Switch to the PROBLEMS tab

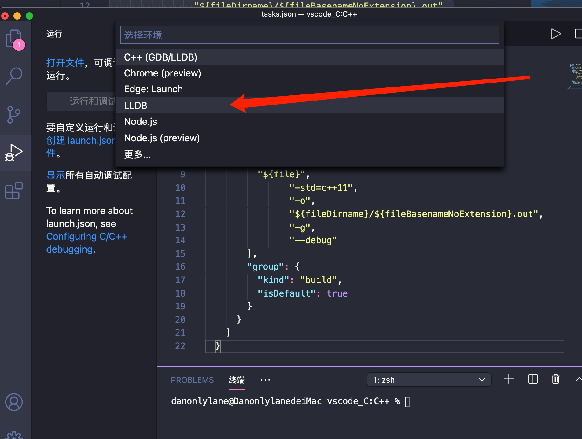click(192, 380)
